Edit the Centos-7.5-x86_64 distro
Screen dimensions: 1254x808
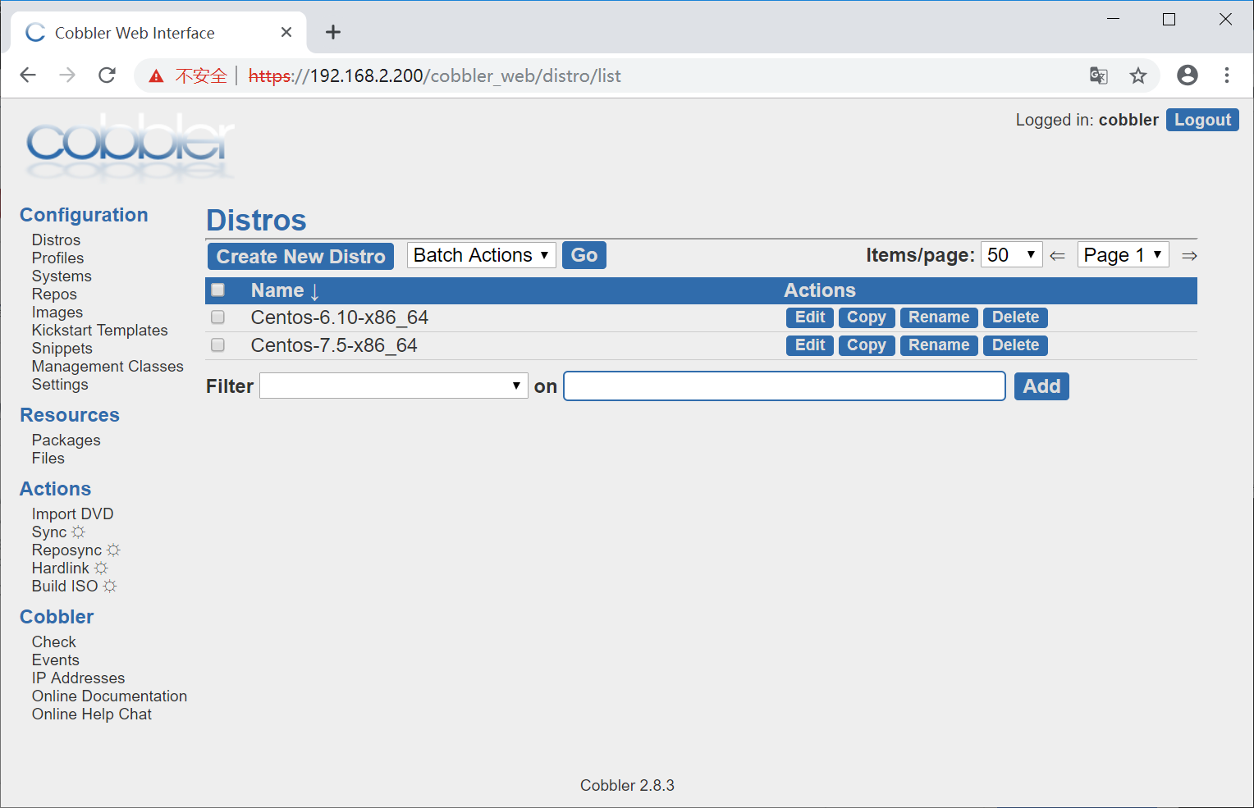point(810,345)
